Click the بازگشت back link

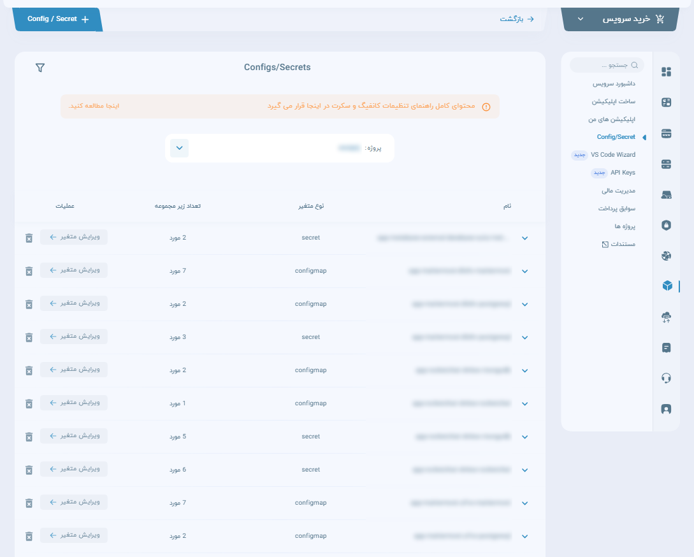pyautogui.click(x=516, y=19)
